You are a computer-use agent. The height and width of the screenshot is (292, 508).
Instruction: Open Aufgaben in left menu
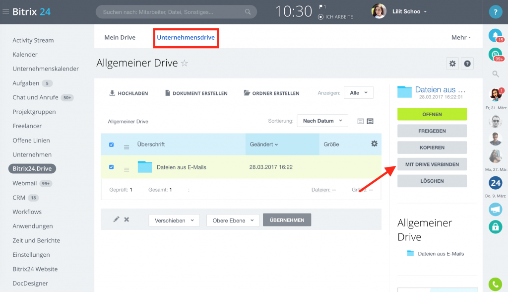coord(26,83)
